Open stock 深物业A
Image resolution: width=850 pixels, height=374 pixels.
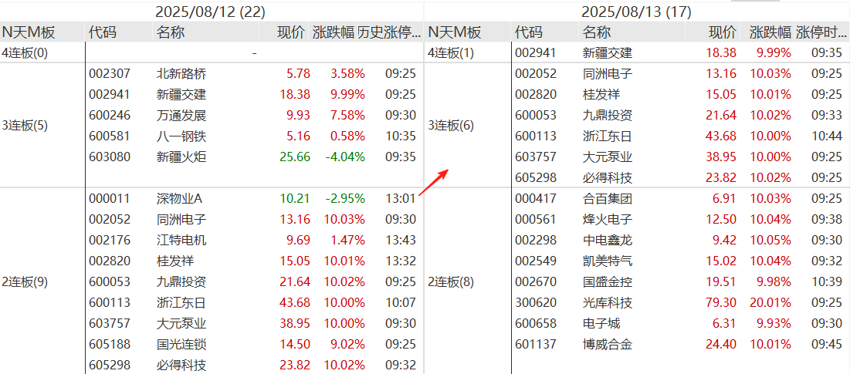point(179,199)
